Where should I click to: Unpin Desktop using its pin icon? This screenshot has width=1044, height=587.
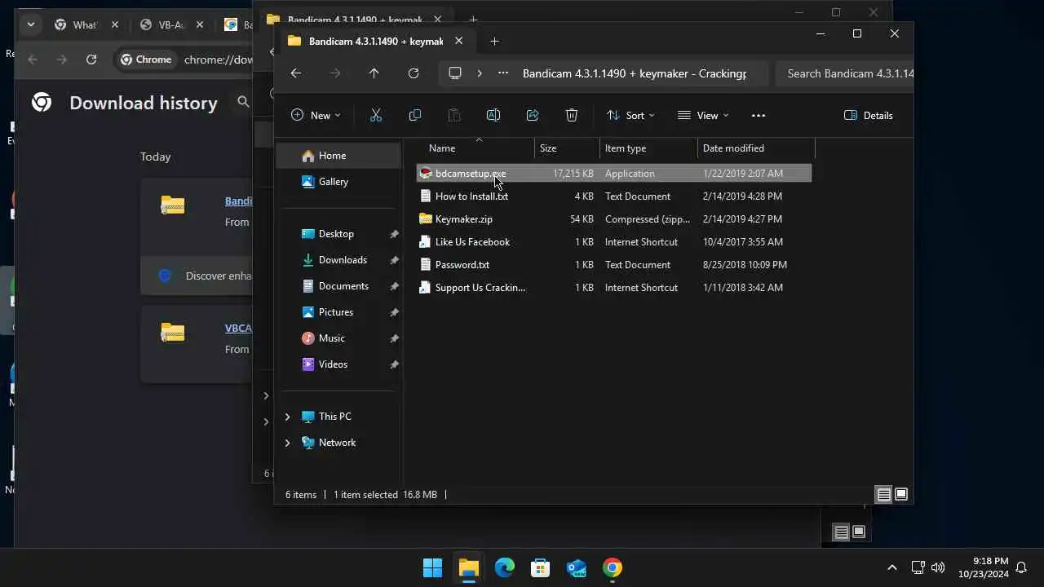394,234
